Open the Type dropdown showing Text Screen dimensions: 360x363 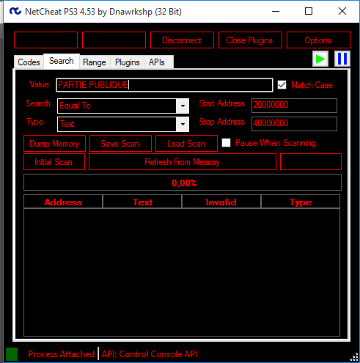coord(123,124)
